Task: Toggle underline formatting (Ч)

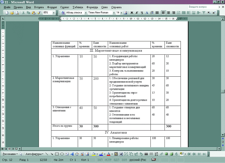Action: click(142, 13)
